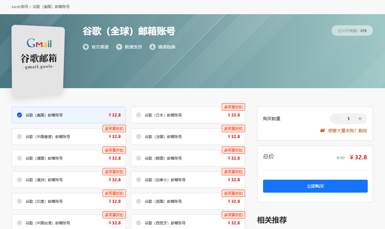
Task: Click the error replacement person icon
Action: (x=153, y=47)
